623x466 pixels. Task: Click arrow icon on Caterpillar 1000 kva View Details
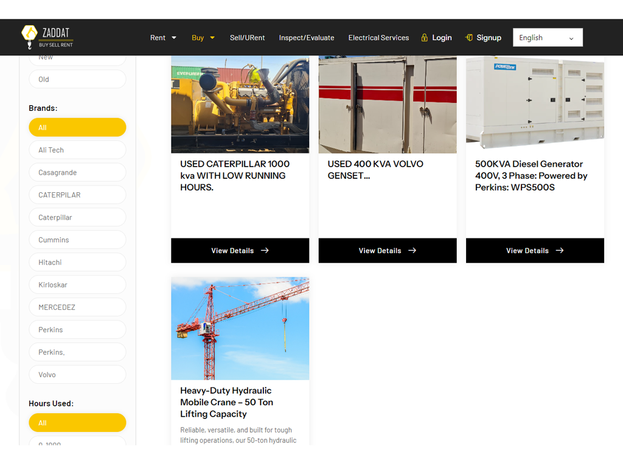coord(265,251)
